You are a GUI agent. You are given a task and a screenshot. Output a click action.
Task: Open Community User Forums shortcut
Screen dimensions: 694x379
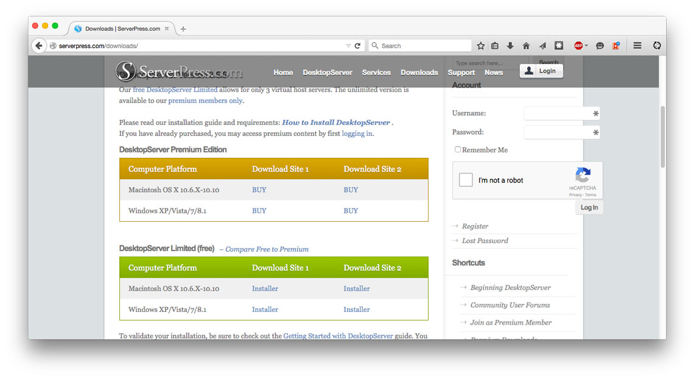[x=510, y=305]
